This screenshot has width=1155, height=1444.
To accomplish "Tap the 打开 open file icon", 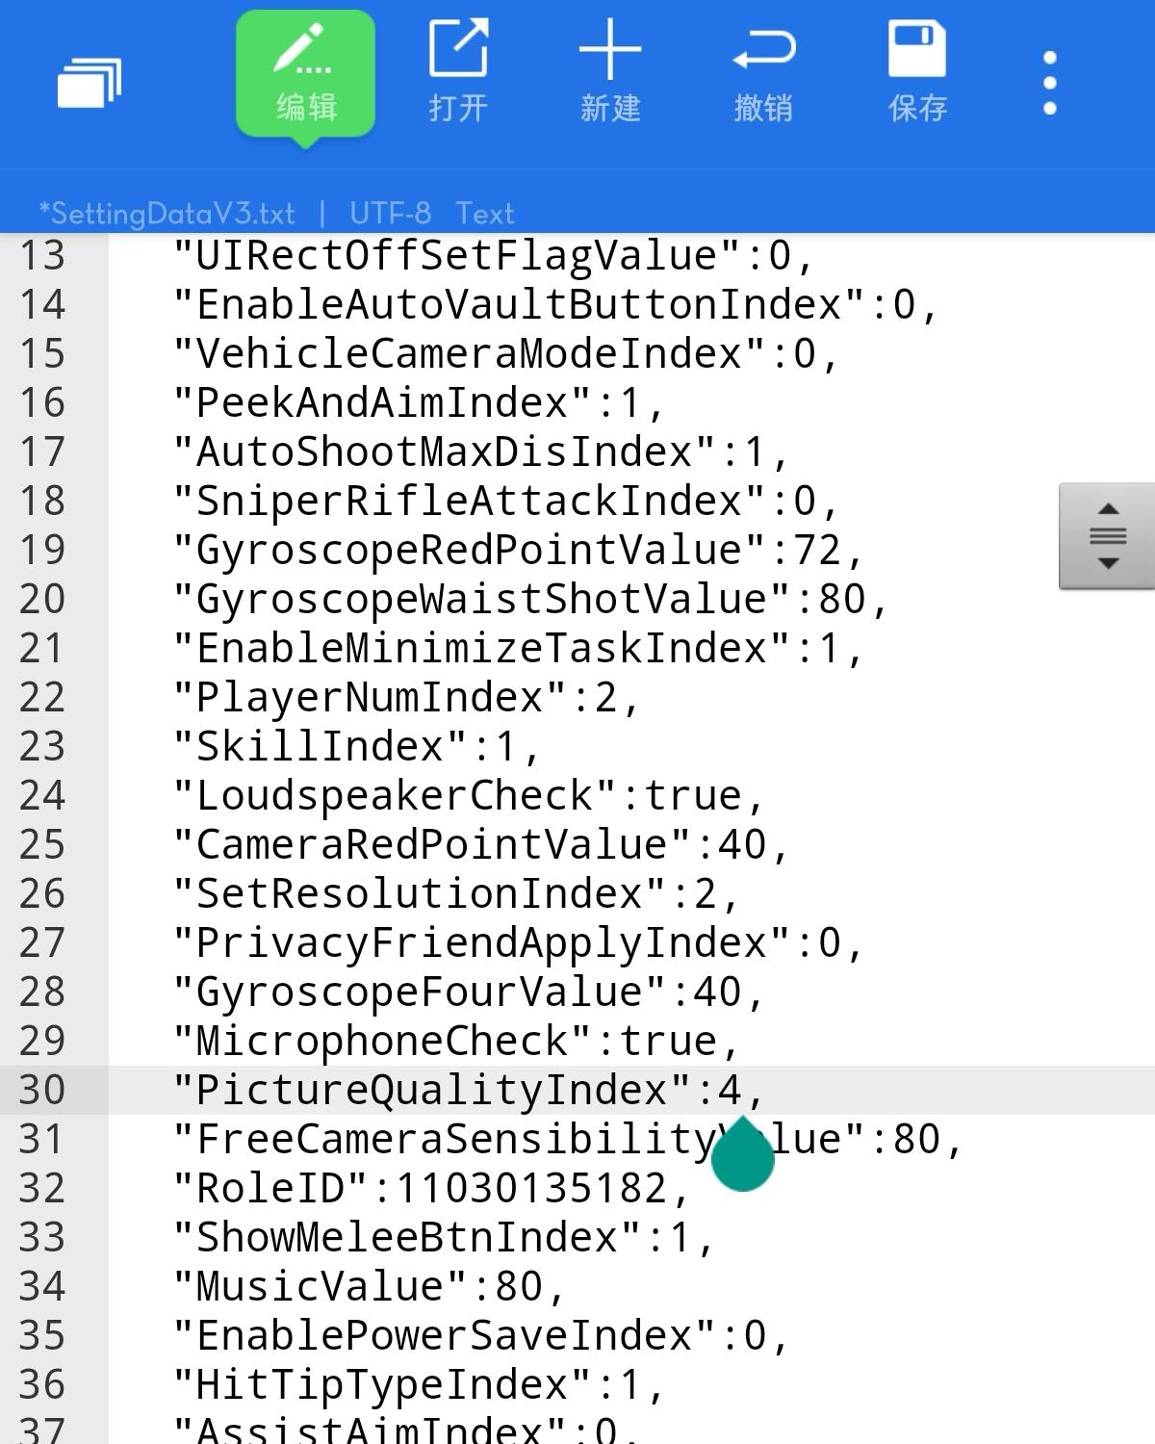I will (x=458, y=73).
